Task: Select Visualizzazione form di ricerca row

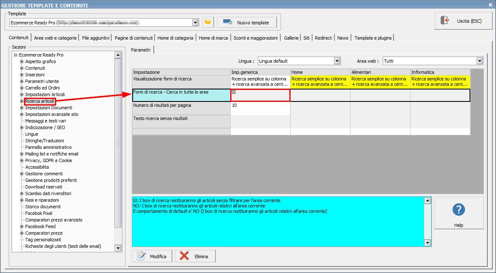Action: 181,81
